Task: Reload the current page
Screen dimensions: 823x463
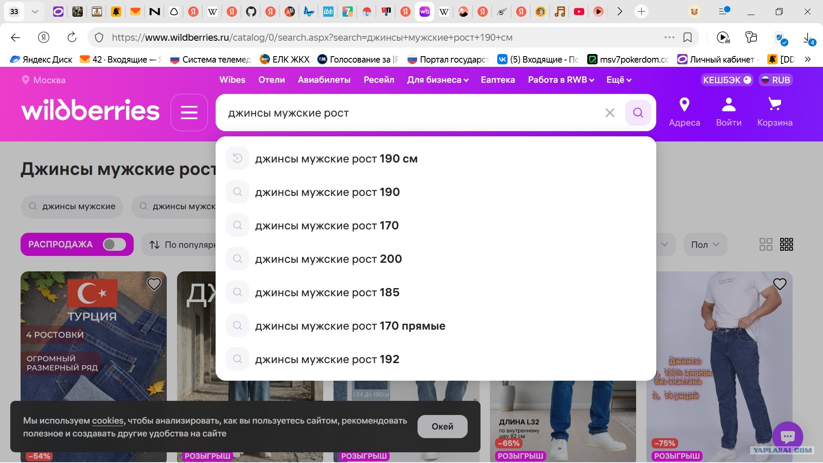Action: click(x=72, y=38)
